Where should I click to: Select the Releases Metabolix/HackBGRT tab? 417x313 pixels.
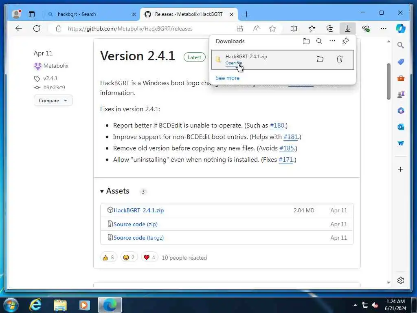click(189, 14)
